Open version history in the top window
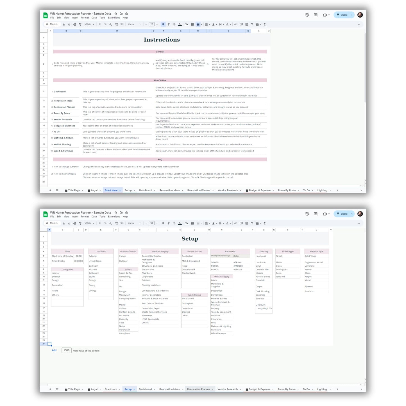This screenshot has height=406, width=406. (307, 15)
